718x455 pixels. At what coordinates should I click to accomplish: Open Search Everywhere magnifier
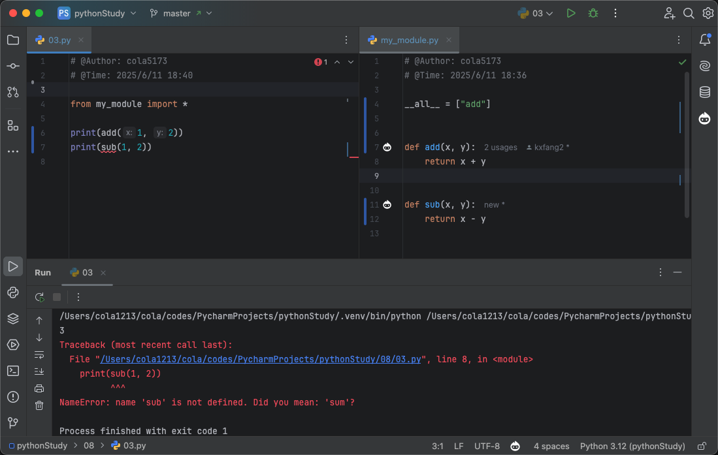[x=688, y=13]
